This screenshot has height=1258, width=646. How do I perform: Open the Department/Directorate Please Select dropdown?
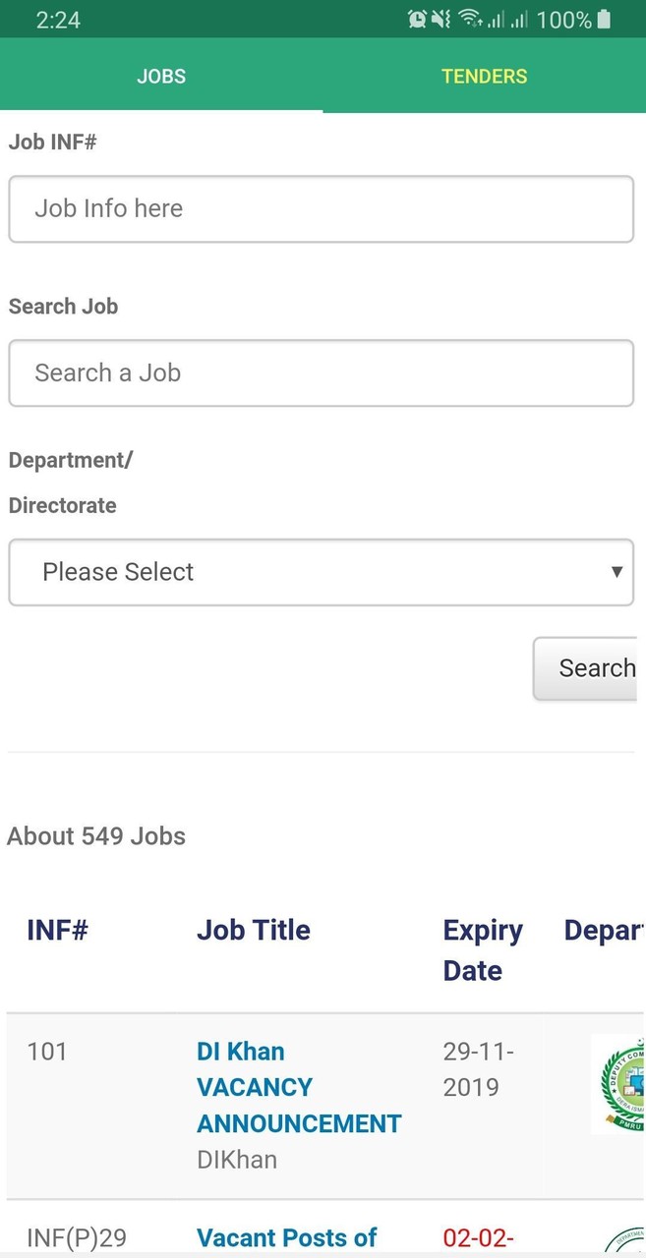[321, 572]
